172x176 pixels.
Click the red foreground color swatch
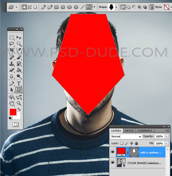tap(13, 112)
